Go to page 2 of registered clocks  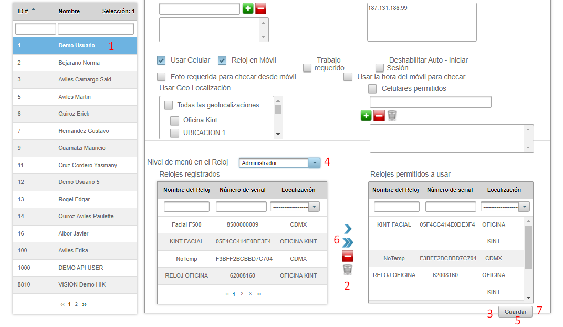pyautogui.click(x=242, y=294)
